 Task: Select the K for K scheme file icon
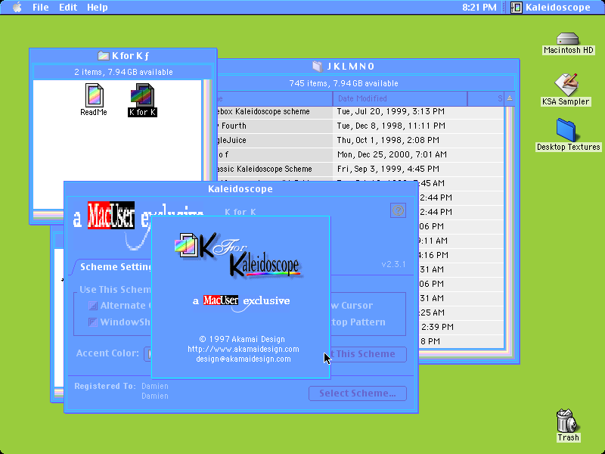142,100
